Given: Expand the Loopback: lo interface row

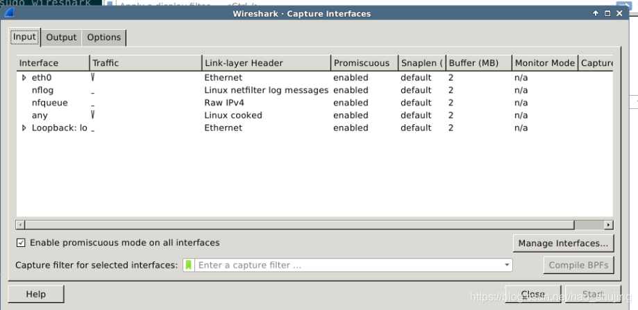Looking at the screenshot, I should pyautogui.click(x=24, y=128).
